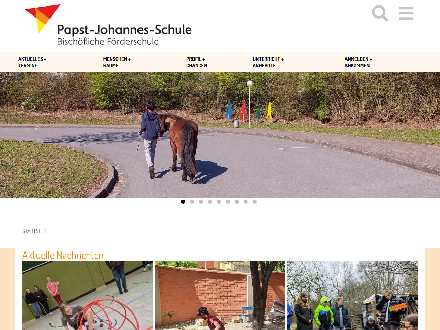This screenshot has height=330, width=440.
Task: Click the Papst-Johannes-Schule logo
Action: pos(108,25)
